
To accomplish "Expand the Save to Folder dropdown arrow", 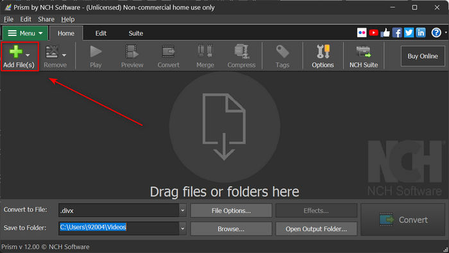I will pyautogui.click(x=182, y=229).
